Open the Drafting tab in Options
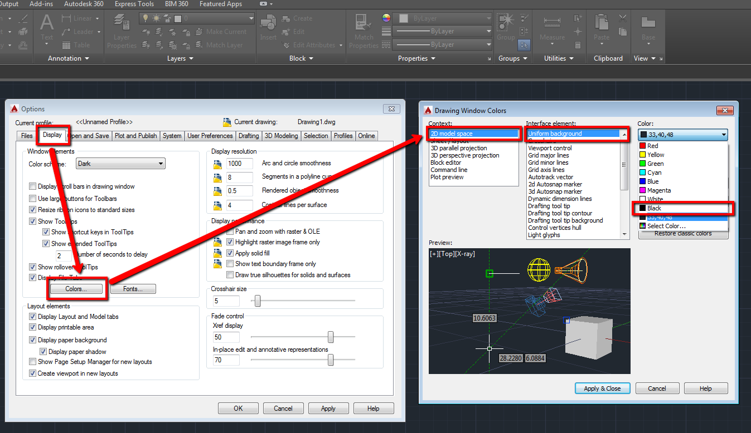 click(x=249, y=136)
